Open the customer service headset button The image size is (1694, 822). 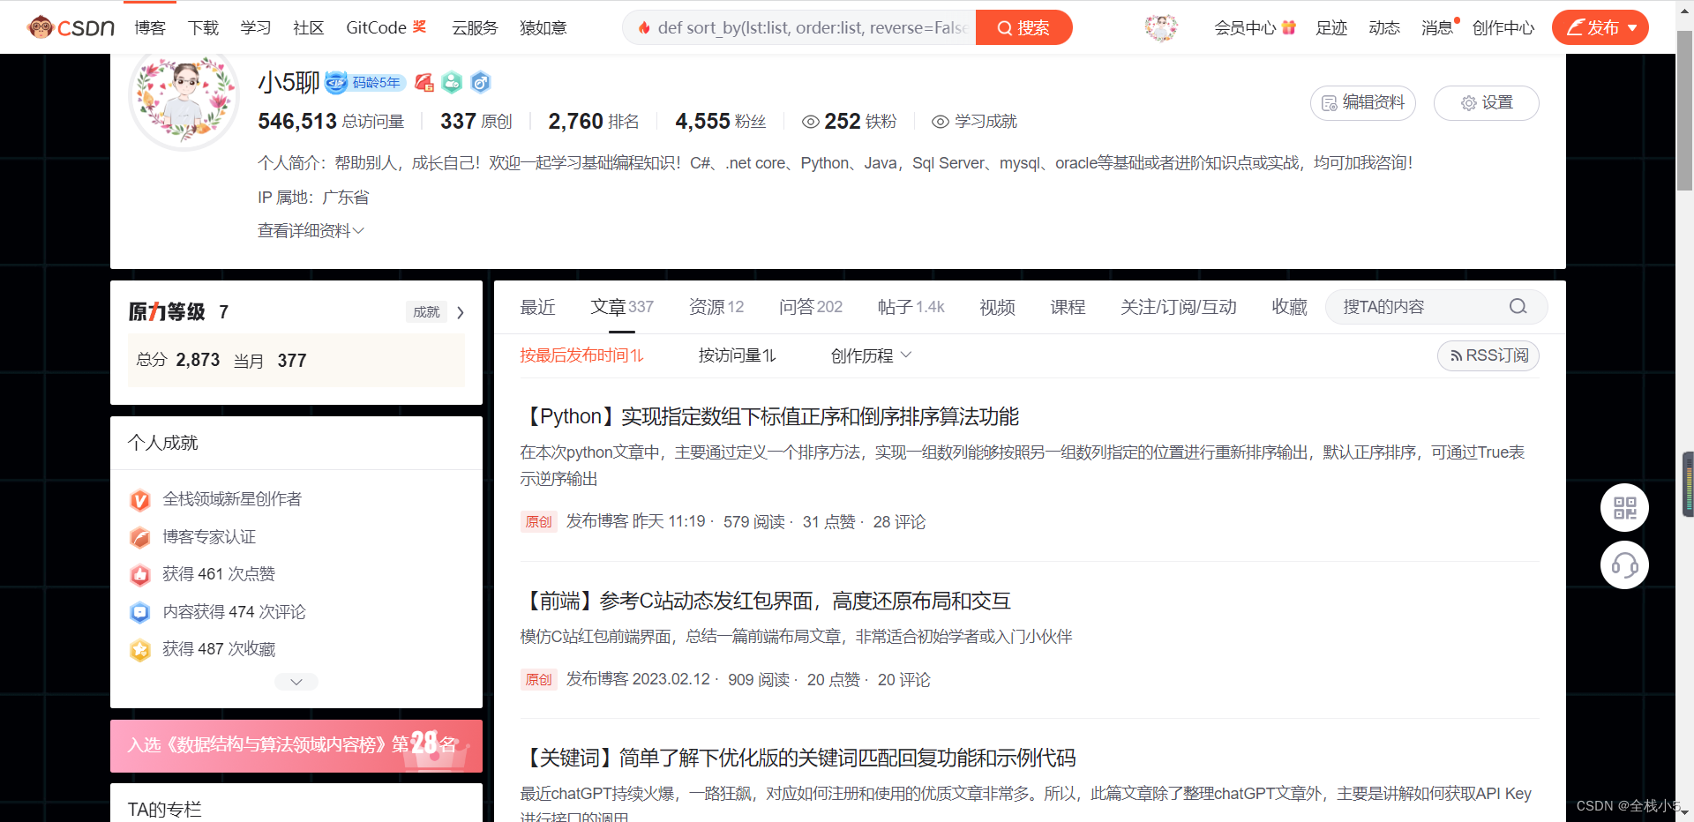(x=1624, y=564)
